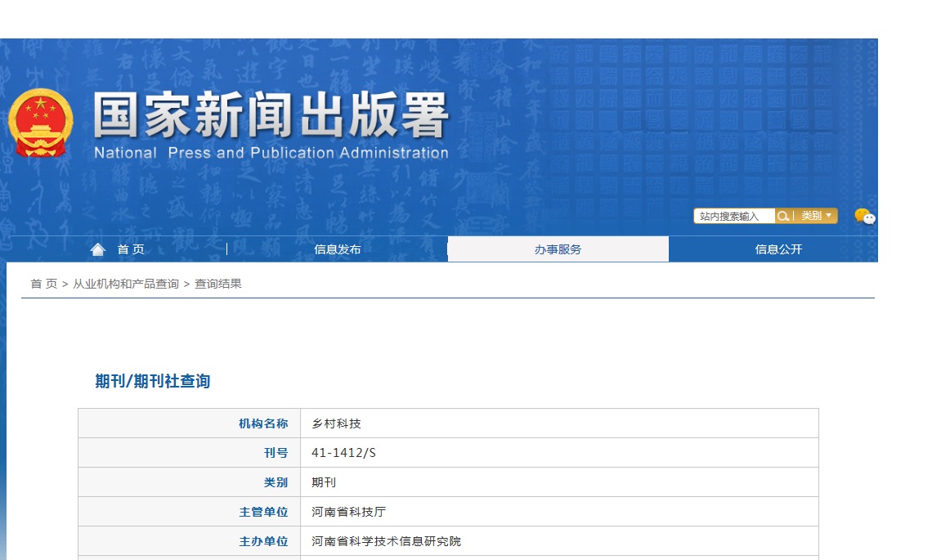Navigate to 首页 in the top menu
Image resolution: width=941 pixels, height=560 pixels.
pyautogui.click(x=129, y=249)
